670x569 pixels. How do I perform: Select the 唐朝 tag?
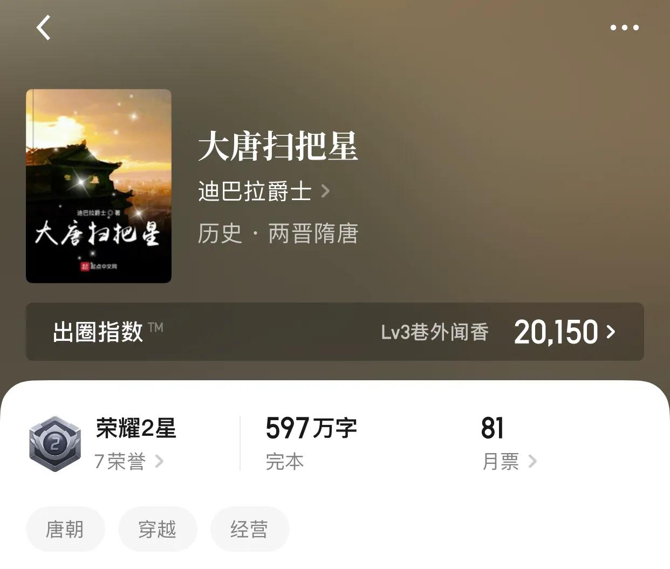click(65, 529)
